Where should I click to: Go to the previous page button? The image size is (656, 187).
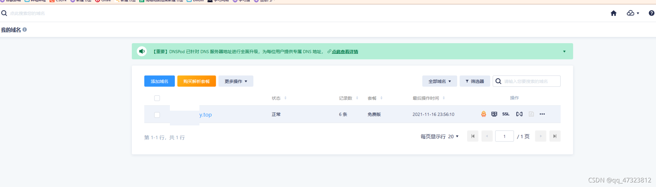(487, 136)
